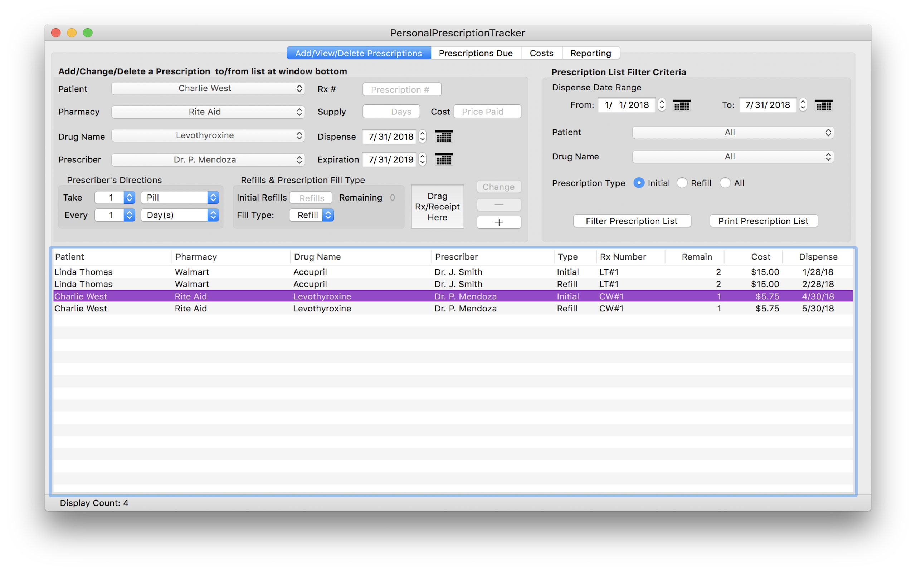This screenshot has height=572, width=916.
Task: Click the Prescription # input field
Action: click(401, 90)
